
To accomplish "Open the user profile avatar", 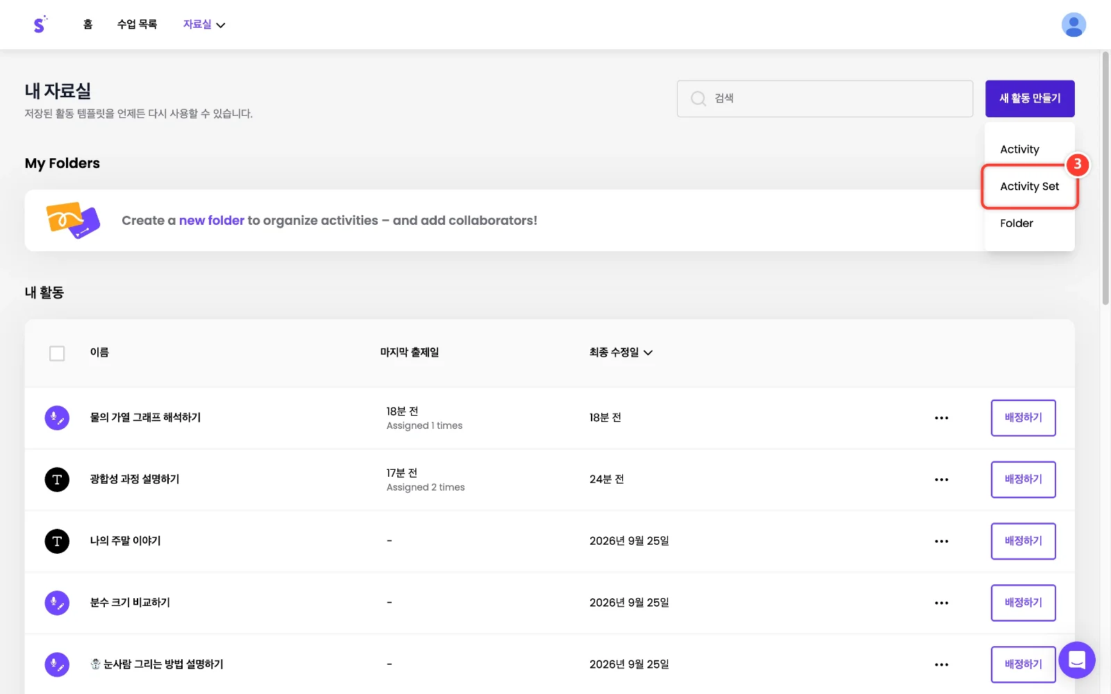I will click(1074, 24).
